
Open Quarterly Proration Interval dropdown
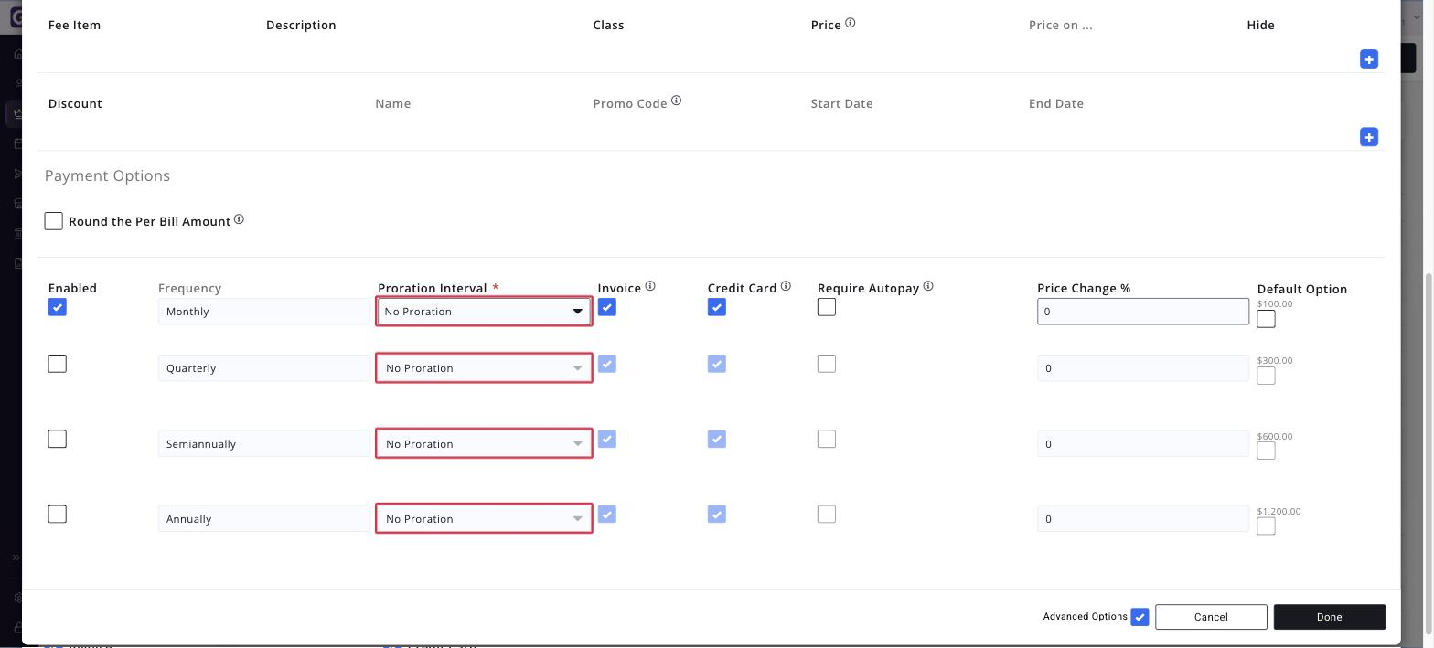point(484,368)
